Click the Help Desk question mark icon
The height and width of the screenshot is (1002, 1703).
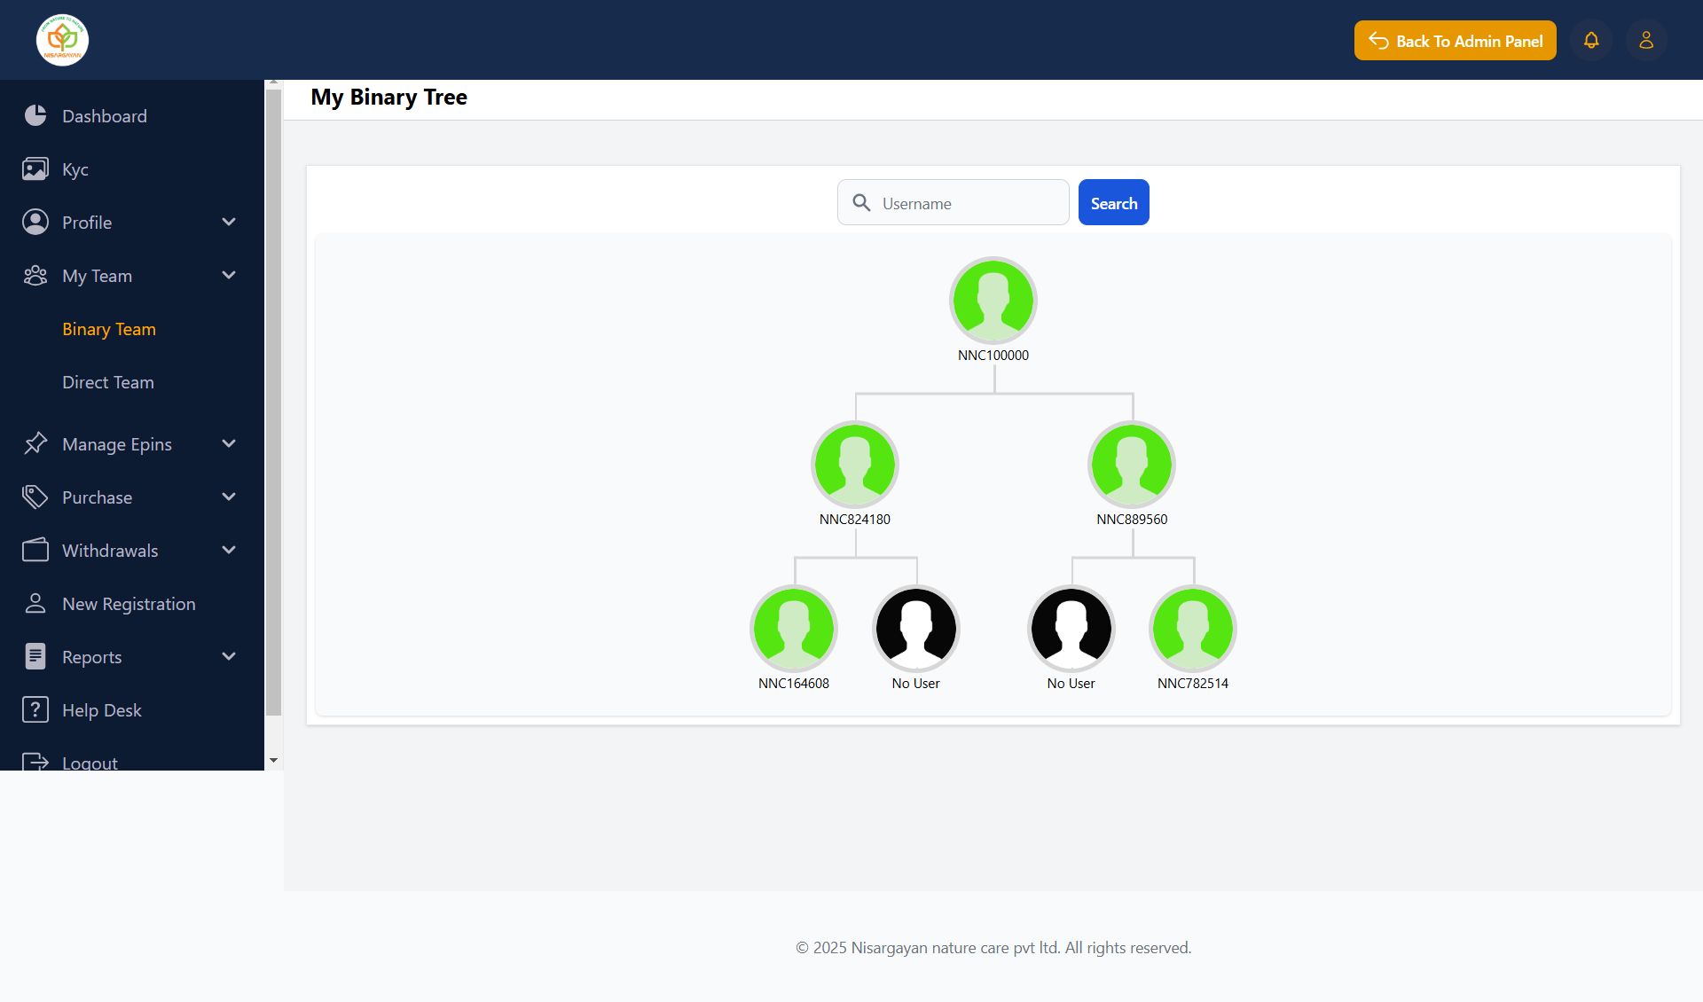[x=35, y=710]
